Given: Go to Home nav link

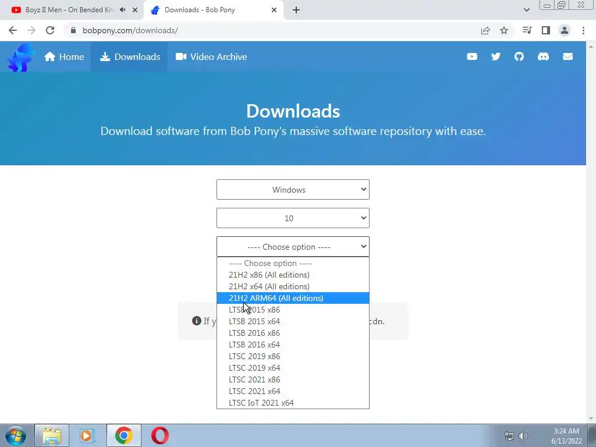Looking at the screenshot, I should click(64, 56).
